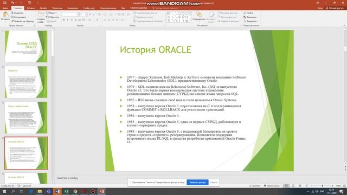The image size is (347, 195).
Task: Click the taskbar search magnifier
Action: [13, 191]
